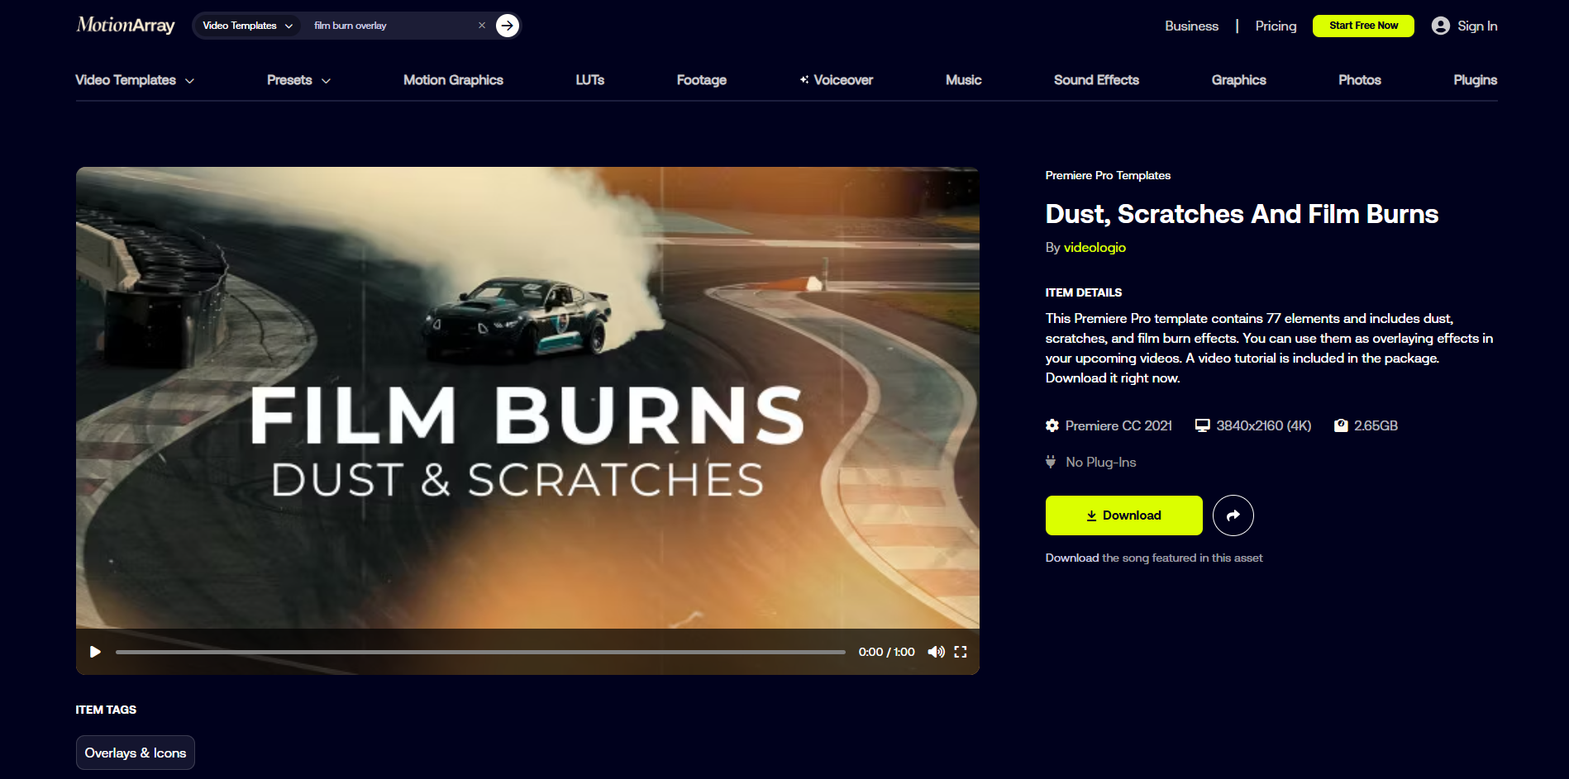Open the Video Templates category dropdown
The image size is (1569, 779).
pyautogui.click(x=246, y=25)
